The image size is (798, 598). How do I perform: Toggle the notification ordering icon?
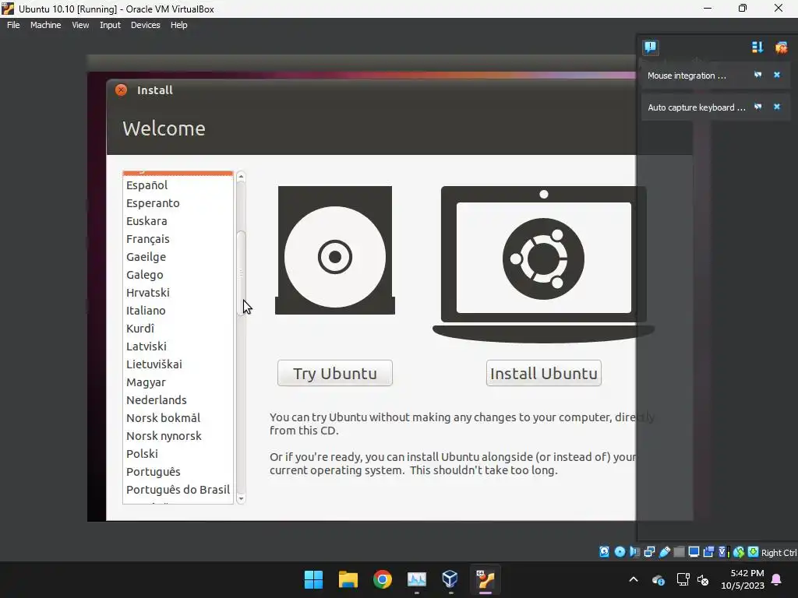pyautogui.click(x=757, y=47)
